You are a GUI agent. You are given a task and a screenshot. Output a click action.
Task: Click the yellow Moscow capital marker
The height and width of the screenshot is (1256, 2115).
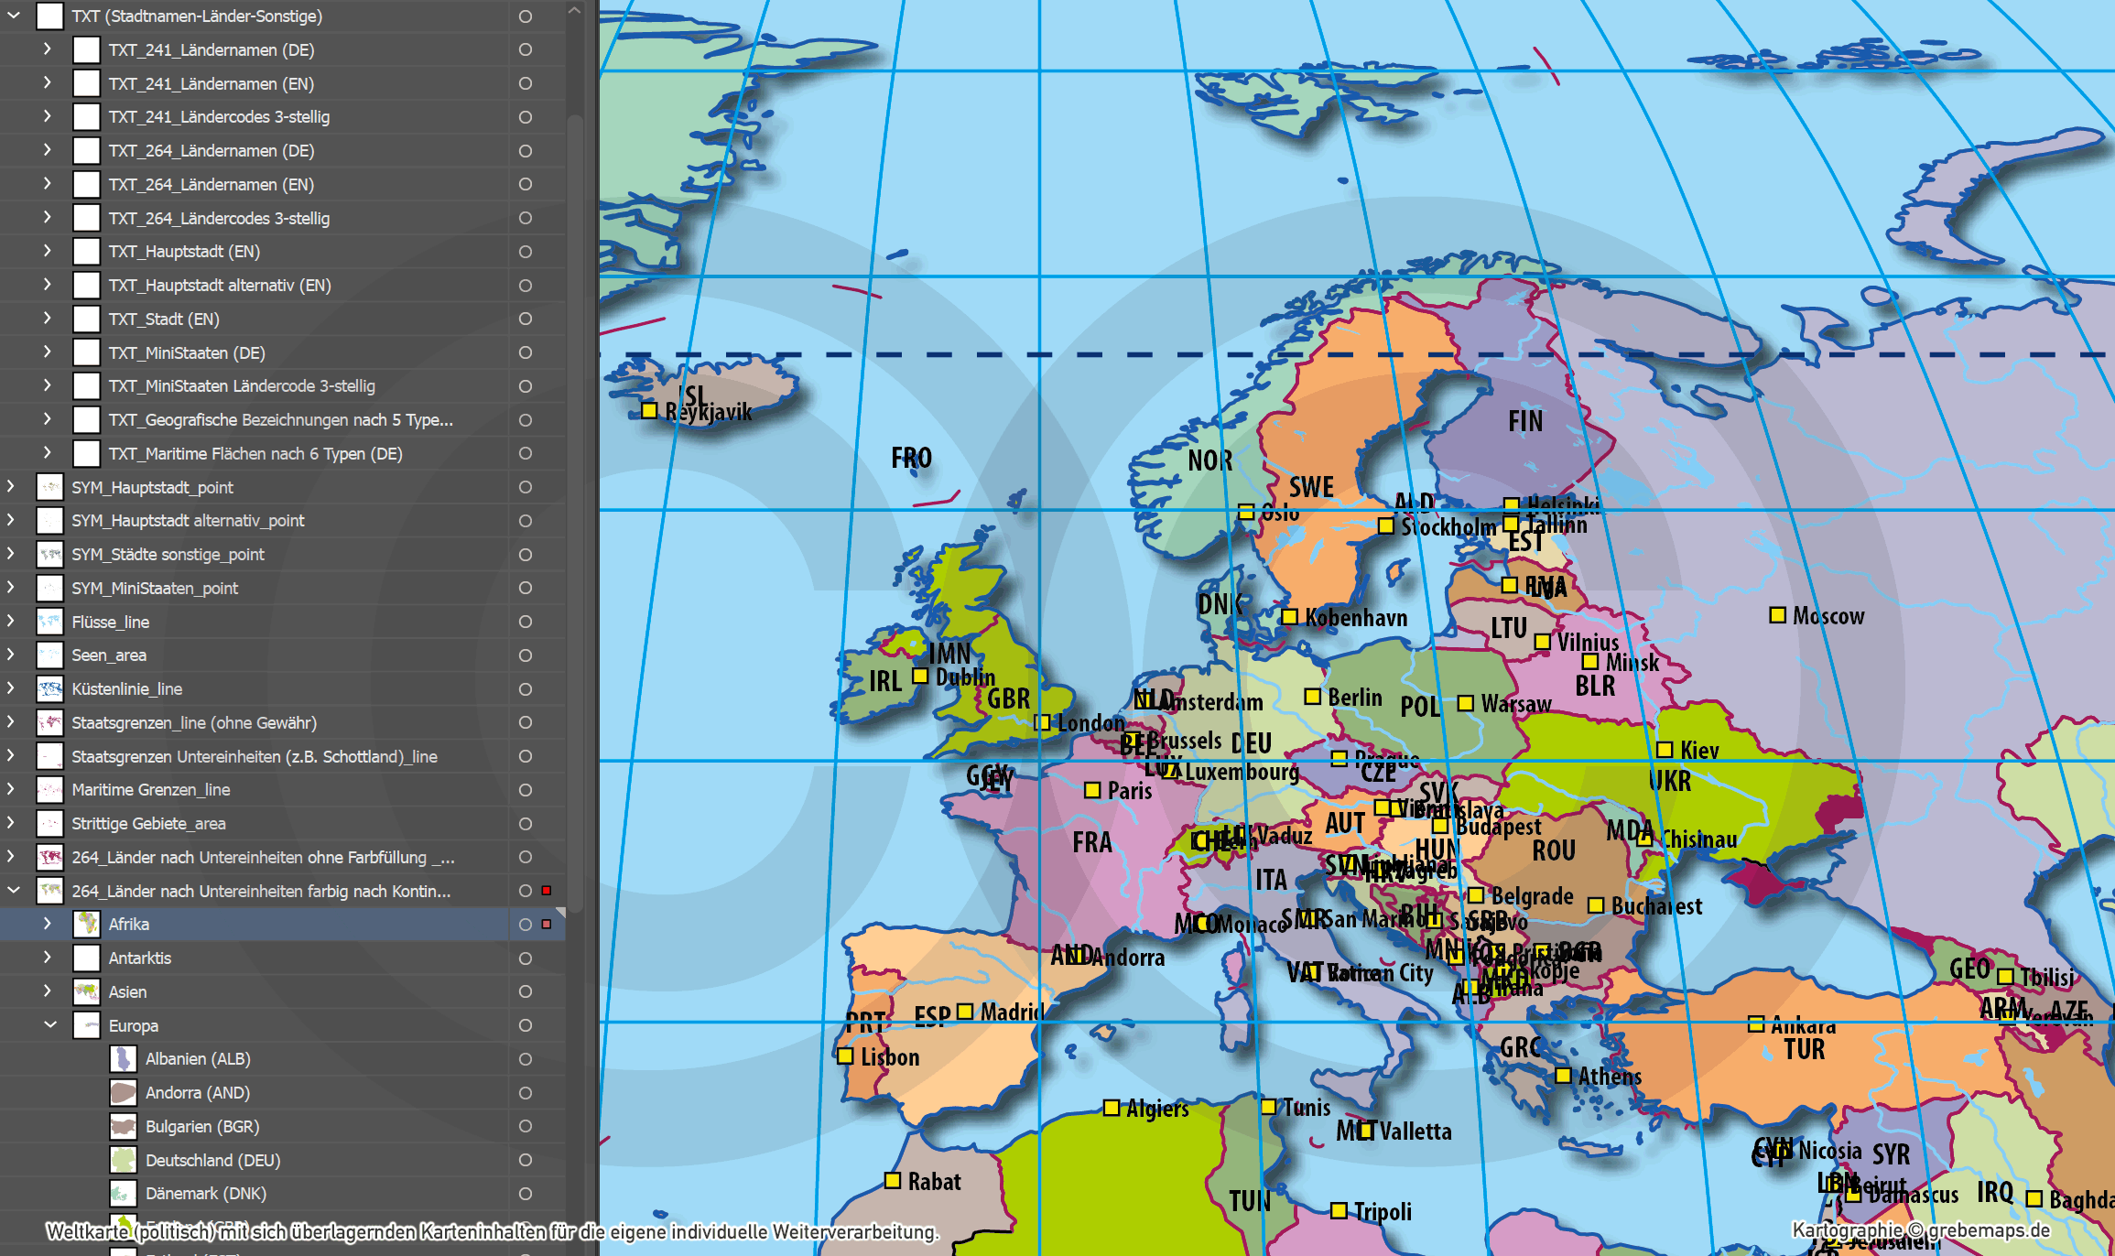1777,615
